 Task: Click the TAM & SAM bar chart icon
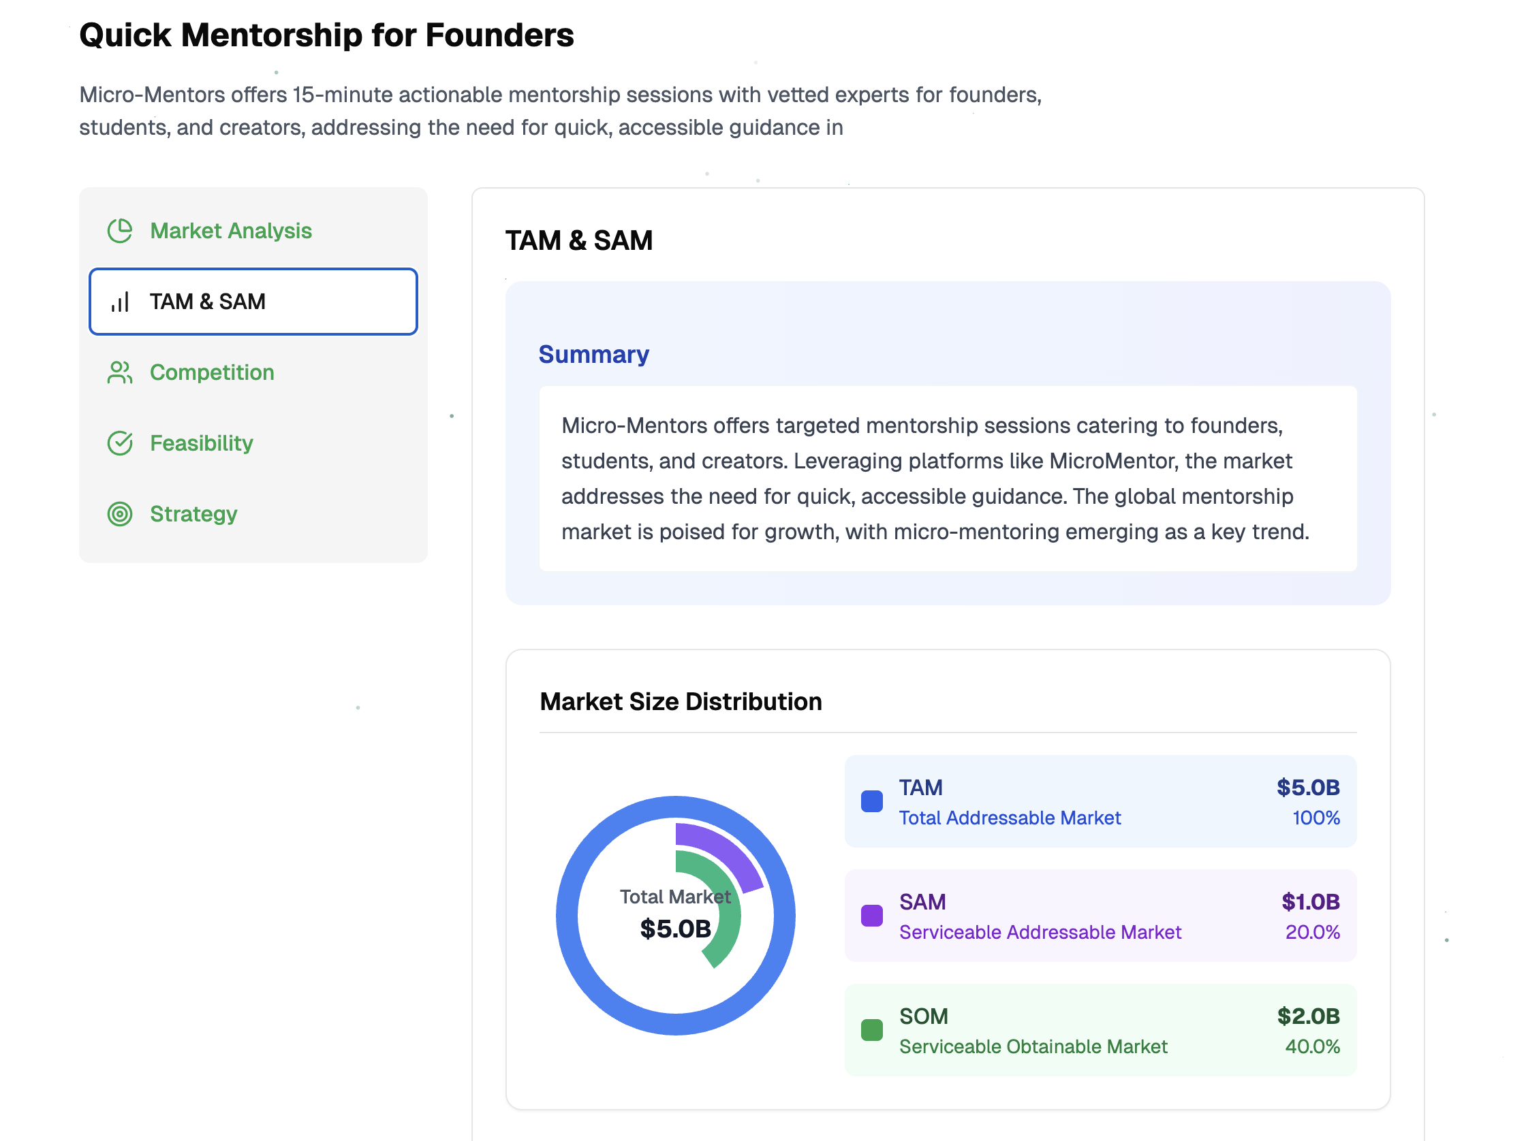120,302
